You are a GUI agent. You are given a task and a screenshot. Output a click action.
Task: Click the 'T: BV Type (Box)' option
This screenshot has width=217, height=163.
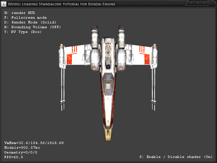coord(23,32)
